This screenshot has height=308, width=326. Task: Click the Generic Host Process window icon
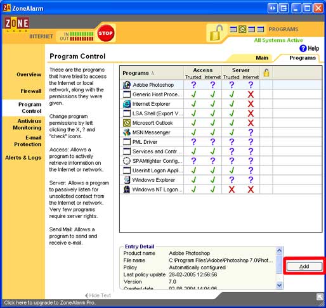coord(127,94)
